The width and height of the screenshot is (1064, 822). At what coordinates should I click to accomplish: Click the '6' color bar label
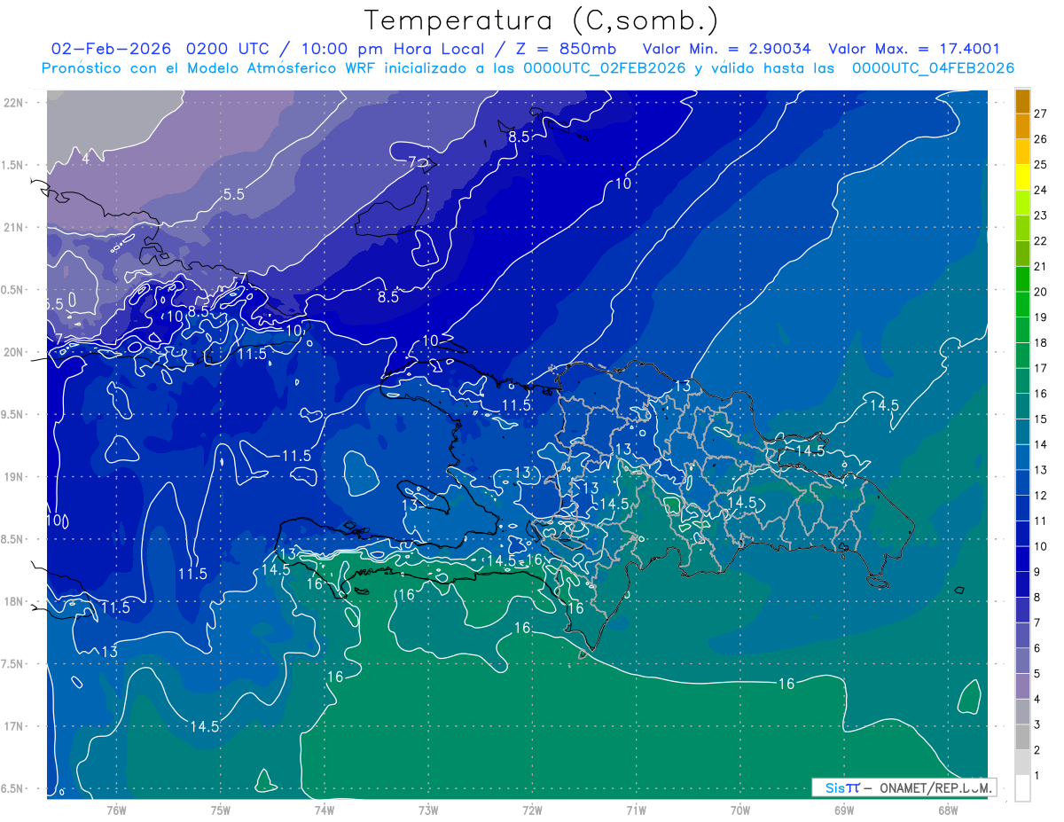1038,648
